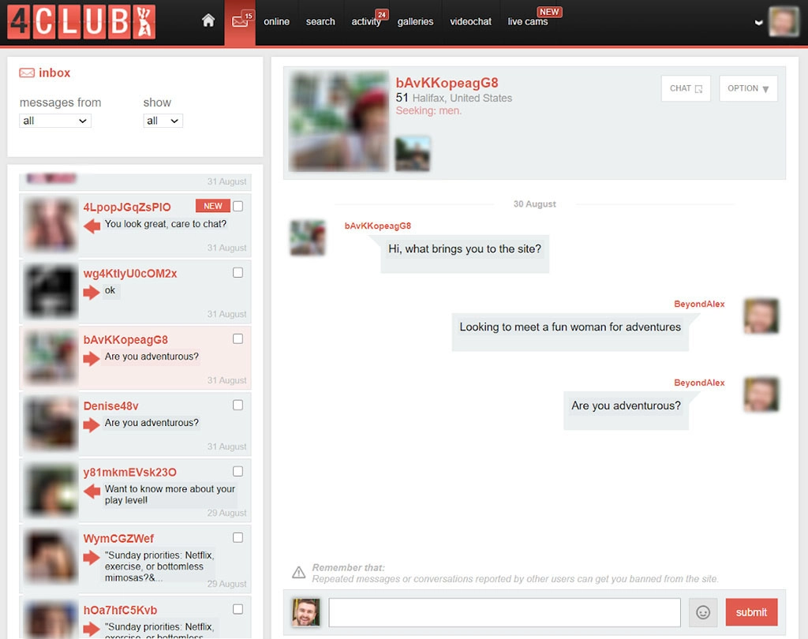Screen dimensions: 808x639
Task: Tick the checkbox on WymCGZWef's message
Action: (x=238, y=537)
